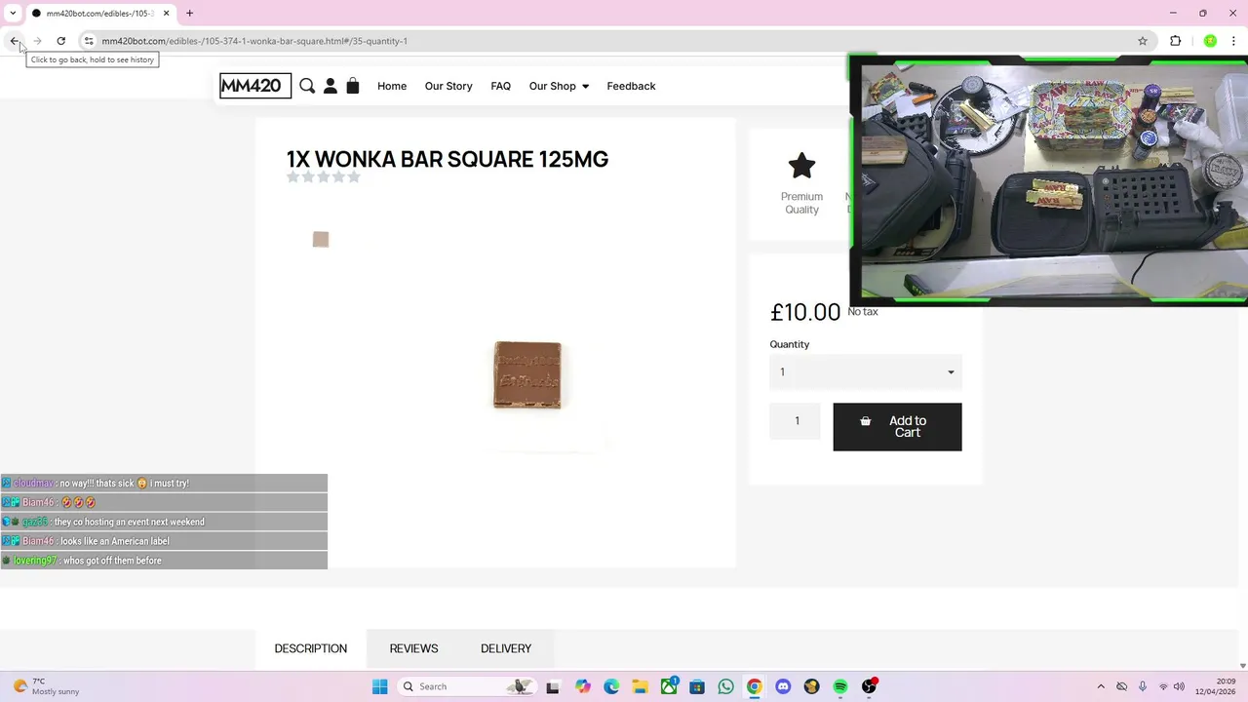Open the Quantity select dropdown
This screenshot has width=1248, height=702.
click(x=866, y=371)
